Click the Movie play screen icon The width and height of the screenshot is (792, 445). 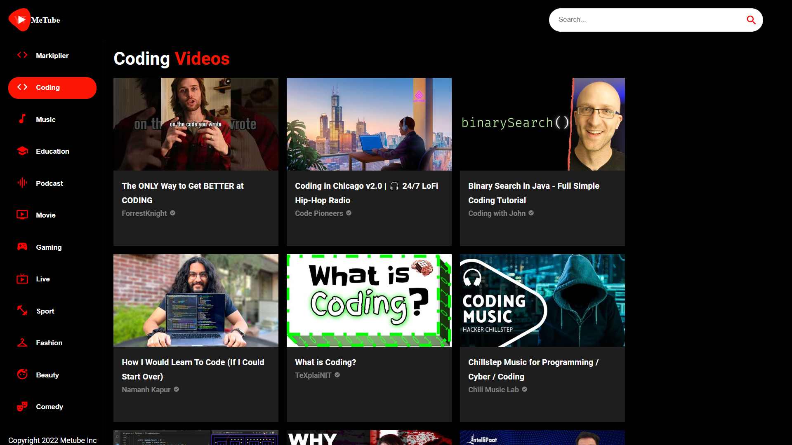pyautogui.click(x=22, y=215)
